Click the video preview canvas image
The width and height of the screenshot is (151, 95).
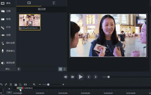click(x=108, y=35)
